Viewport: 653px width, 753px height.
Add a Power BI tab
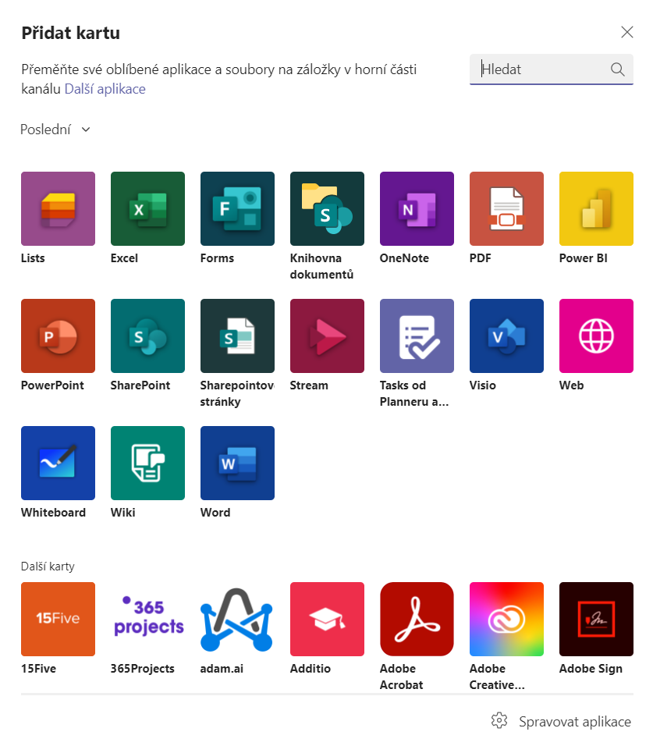(x=596, y=208)
